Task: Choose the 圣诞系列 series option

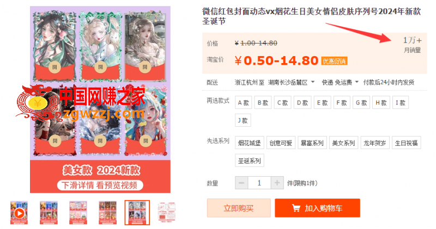Action: 250,160
